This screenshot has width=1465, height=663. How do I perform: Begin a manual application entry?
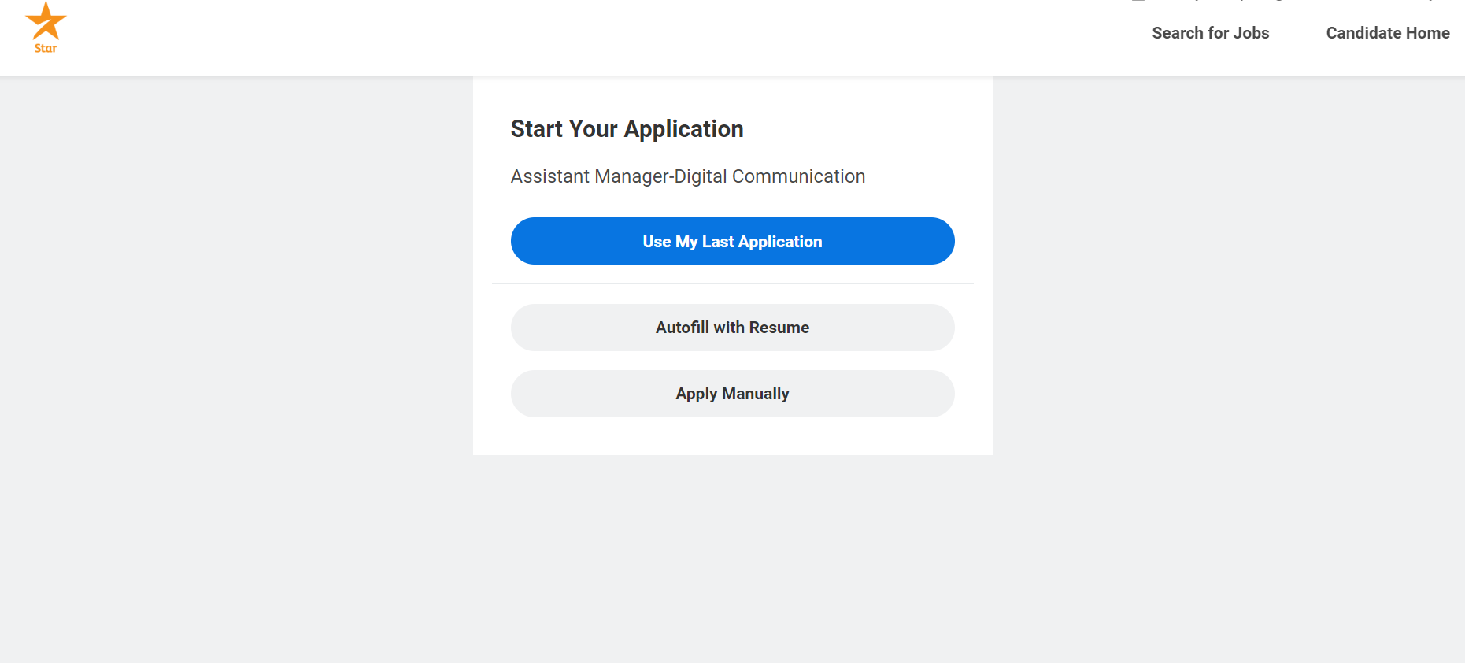(x=732, y=394)
